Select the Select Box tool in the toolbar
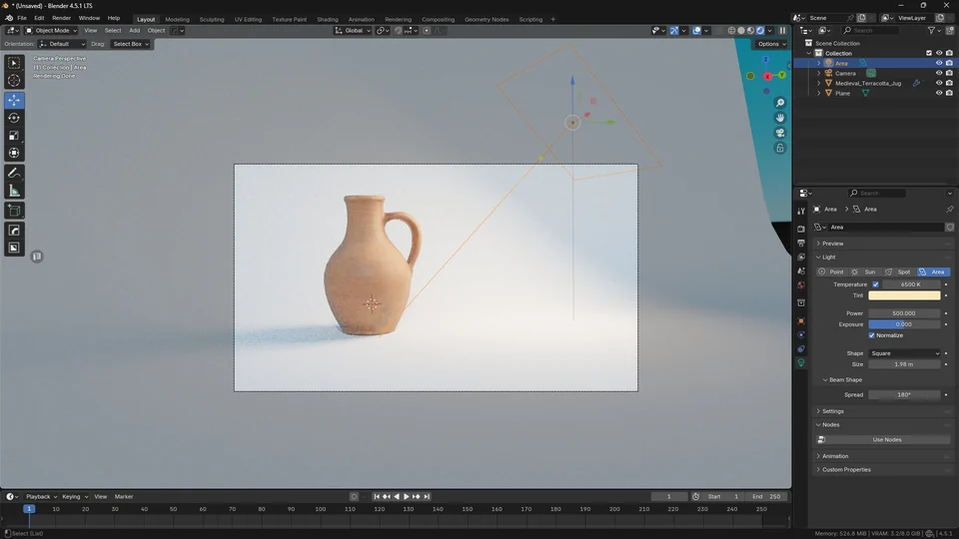959x539 pixels. pyautogui.click(x=14, y=63)
